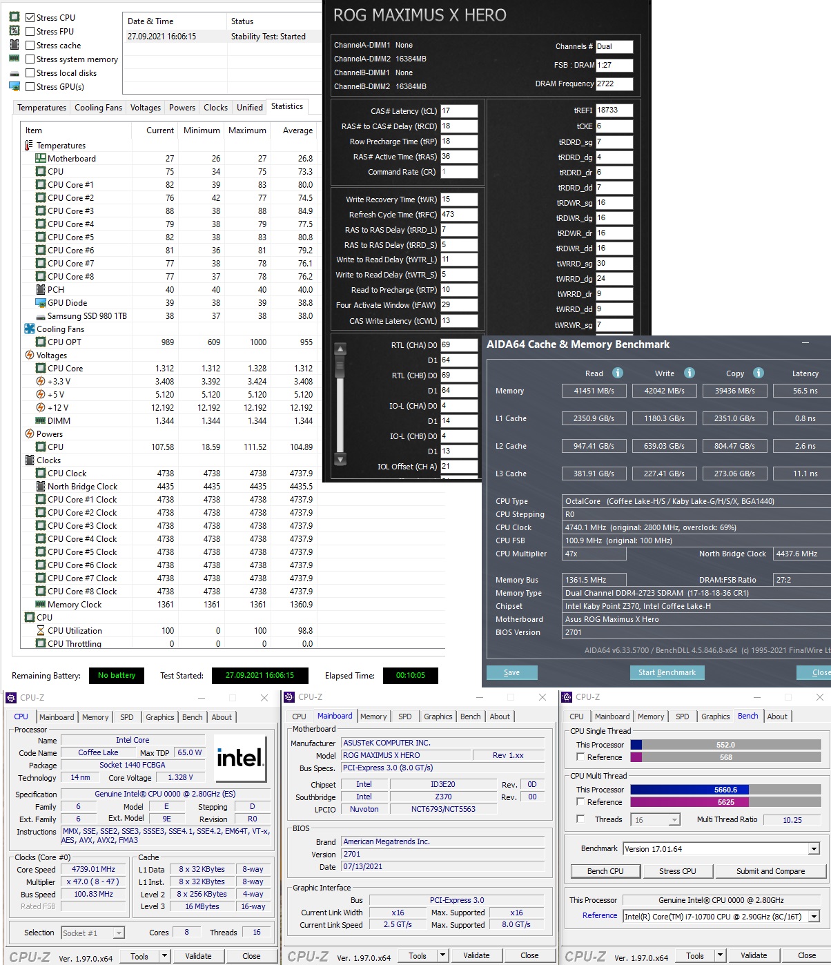Switch to the Temperatures tab in AIDA64
The image size is (831, 965).
click(x=42, y=108)
